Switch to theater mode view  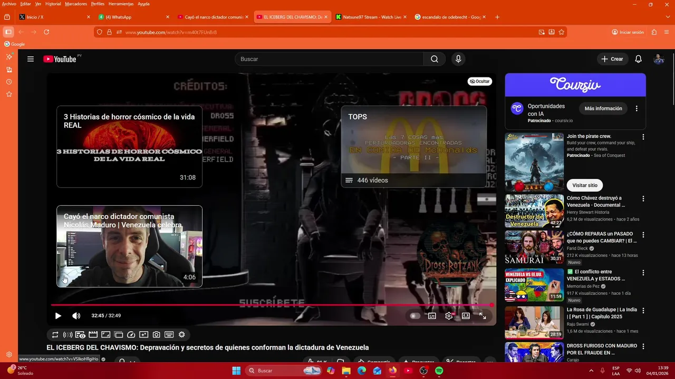(x=466, y=316)
